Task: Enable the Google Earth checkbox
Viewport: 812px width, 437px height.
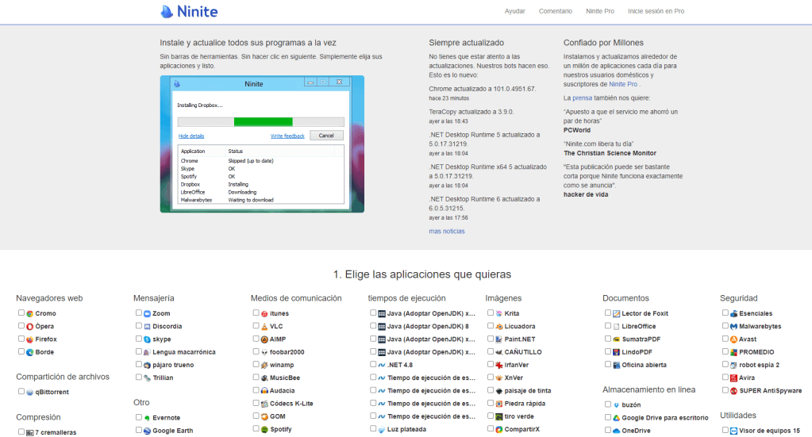Action: (139, 430)
